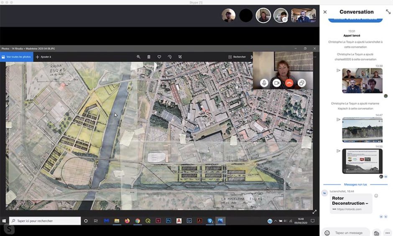This screenshot has width=393, height=236.
Task: Click the screen sharing icon in call controls
Action: (x=301, y=83)
